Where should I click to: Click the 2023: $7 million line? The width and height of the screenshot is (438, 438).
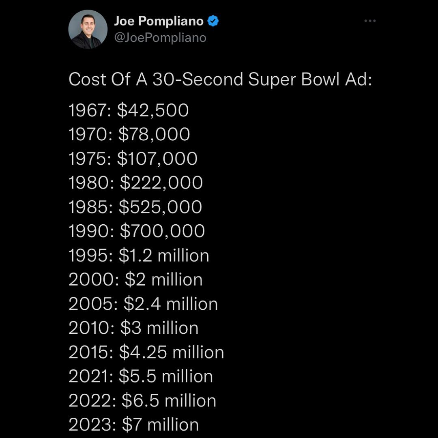click(134, 425)
